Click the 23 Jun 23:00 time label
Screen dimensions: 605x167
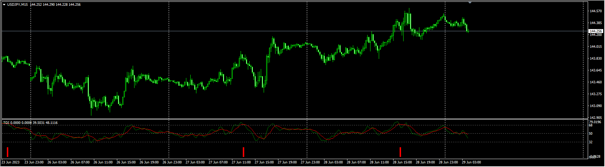[x=34, y=162]
